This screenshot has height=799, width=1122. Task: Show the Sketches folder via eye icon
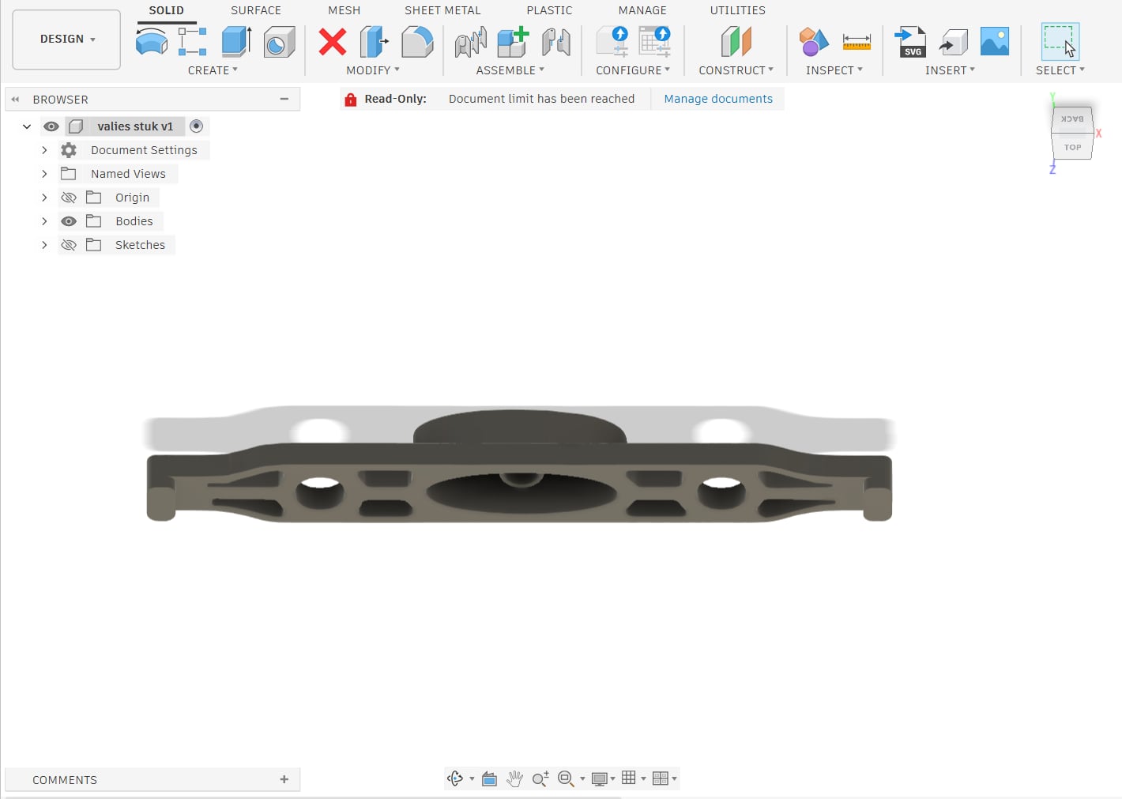click(x=69, y=245)
